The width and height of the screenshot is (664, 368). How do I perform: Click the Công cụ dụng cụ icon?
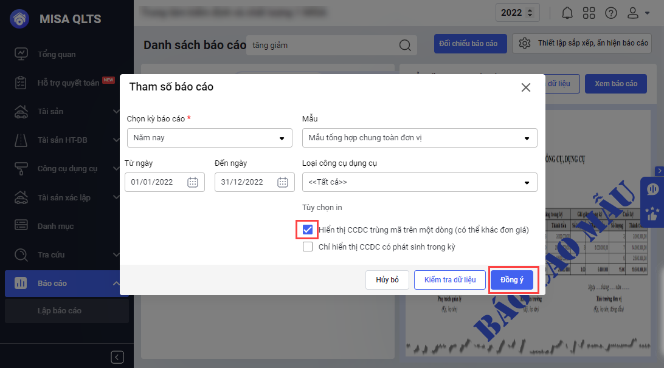(21, 168)
